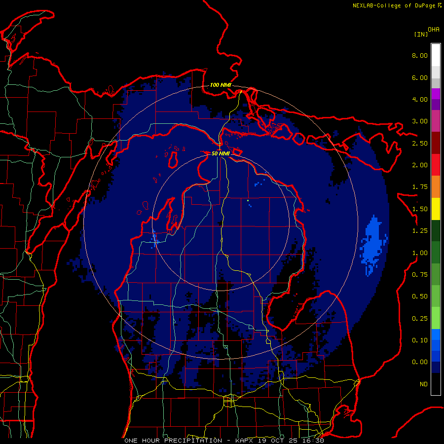444x444 pixels.
Task: Click the 1.25 legend value
Action: [x=420, y=231]
